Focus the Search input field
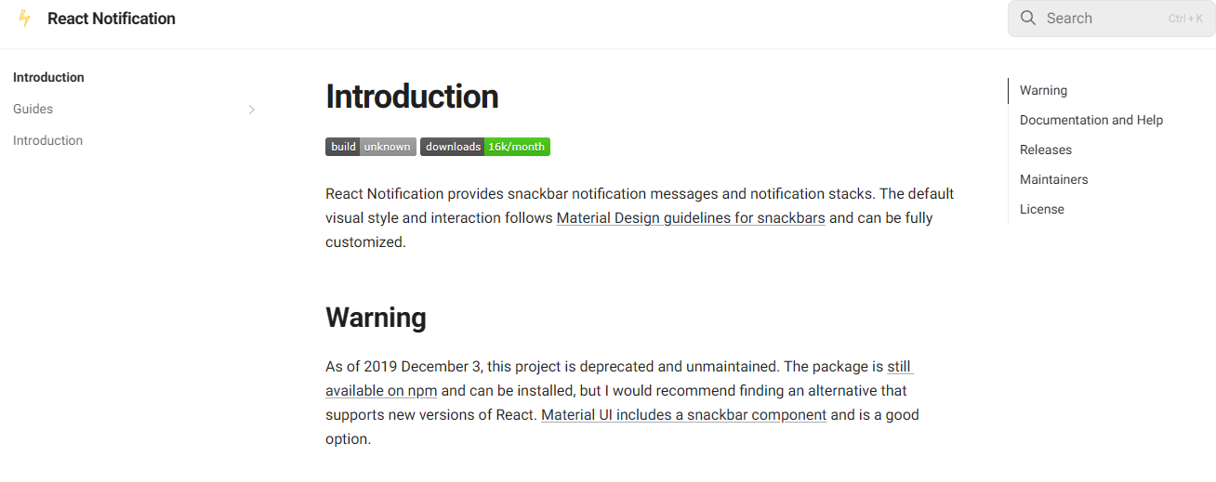This screenshot has height=482, width=1216. (1097, 19)
